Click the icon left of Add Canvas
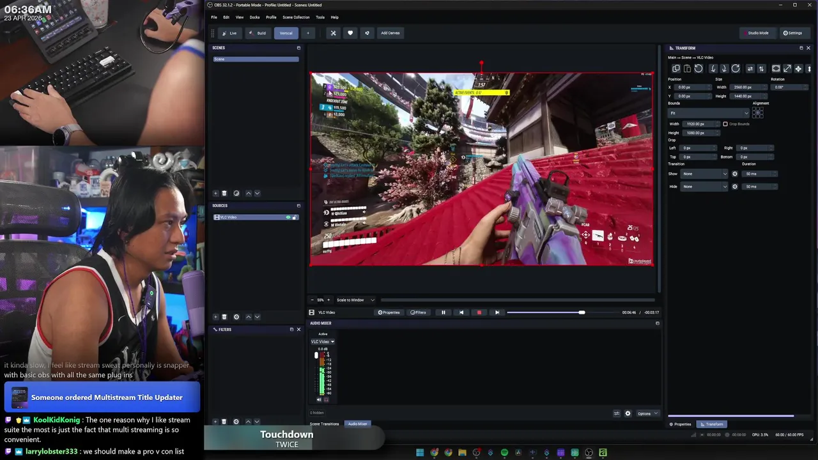This screenshot has width=818, height=460. 367,33
